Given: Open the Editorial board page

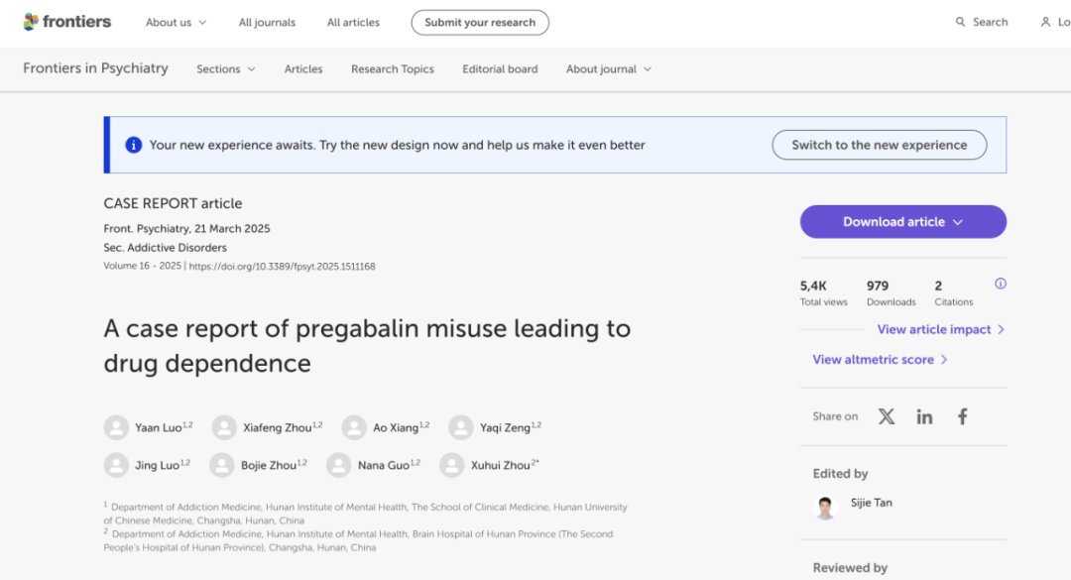Looking at the screenshot, I should coord(500,69).
